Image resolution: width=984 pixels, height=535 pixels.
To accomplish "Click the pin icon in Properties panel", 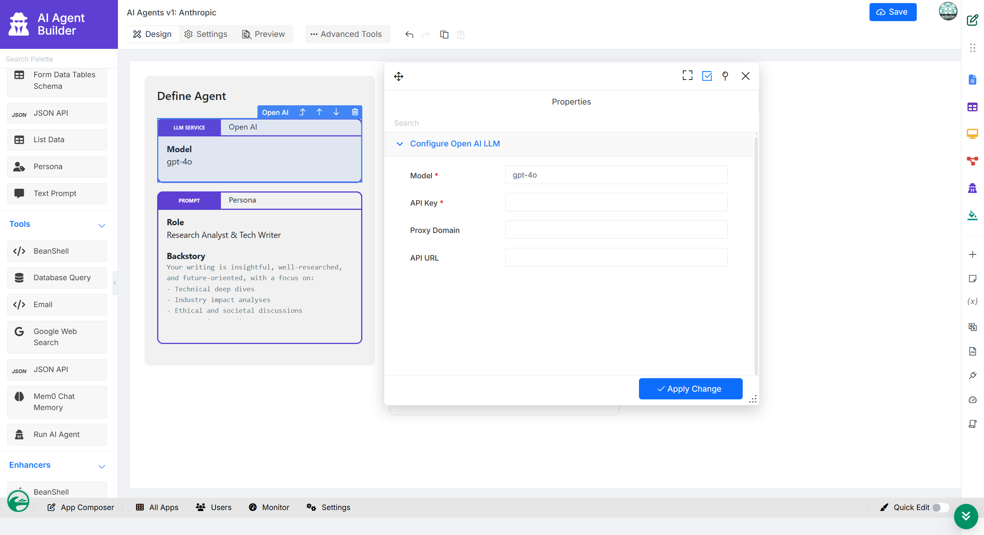I will (725, 76).
